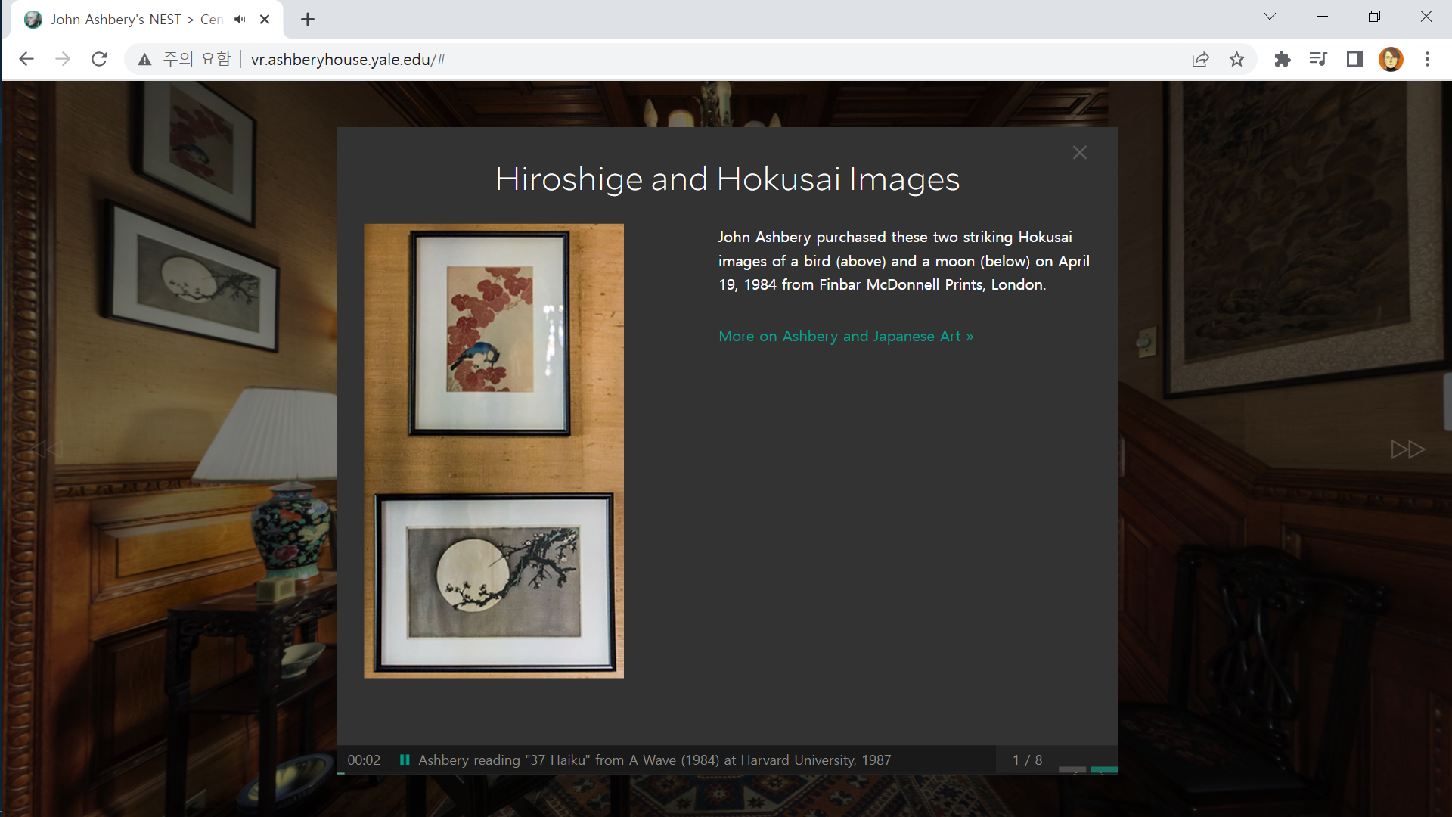This screenshot has height=817, width=1452.
Task: Bookmark this page with the star
Action: click(1236, 59)
